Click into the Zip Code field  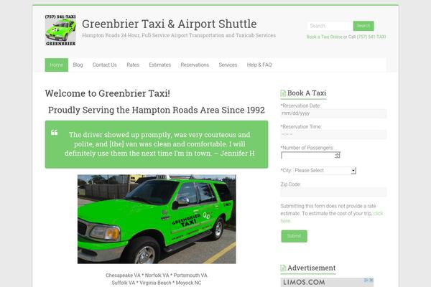pos(333,192)
